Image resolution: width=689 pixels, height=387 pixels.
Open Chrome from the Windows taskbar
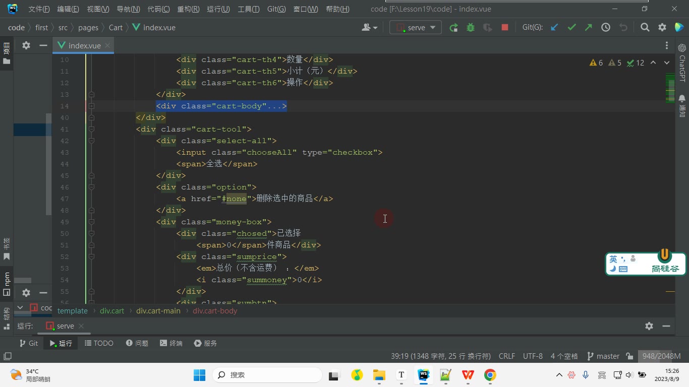pyautogui.click(x=490, y=375)
